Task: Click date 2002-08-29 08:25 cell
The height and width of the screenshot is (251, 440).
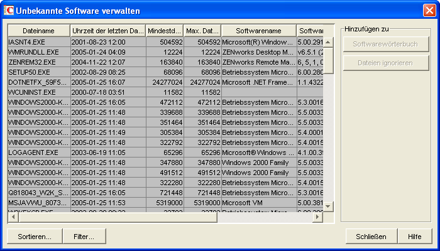Action: point(108,72)
